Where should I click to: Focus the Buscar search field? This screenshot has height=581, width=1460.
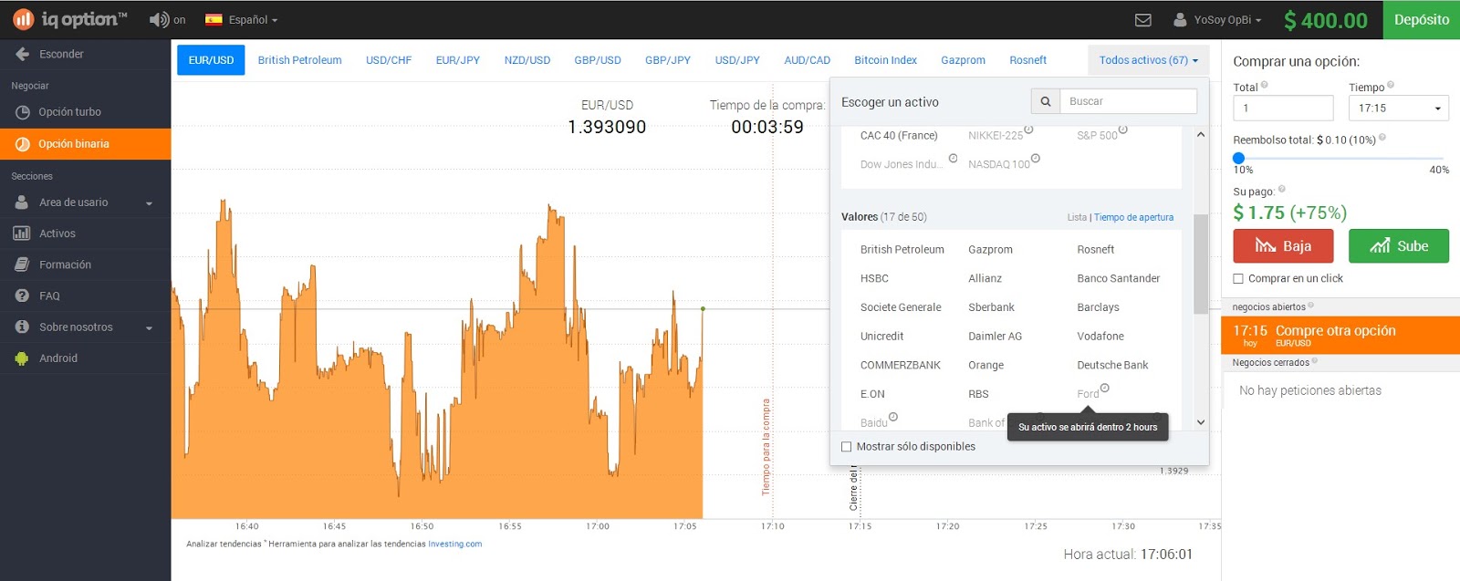point(1129,101)
